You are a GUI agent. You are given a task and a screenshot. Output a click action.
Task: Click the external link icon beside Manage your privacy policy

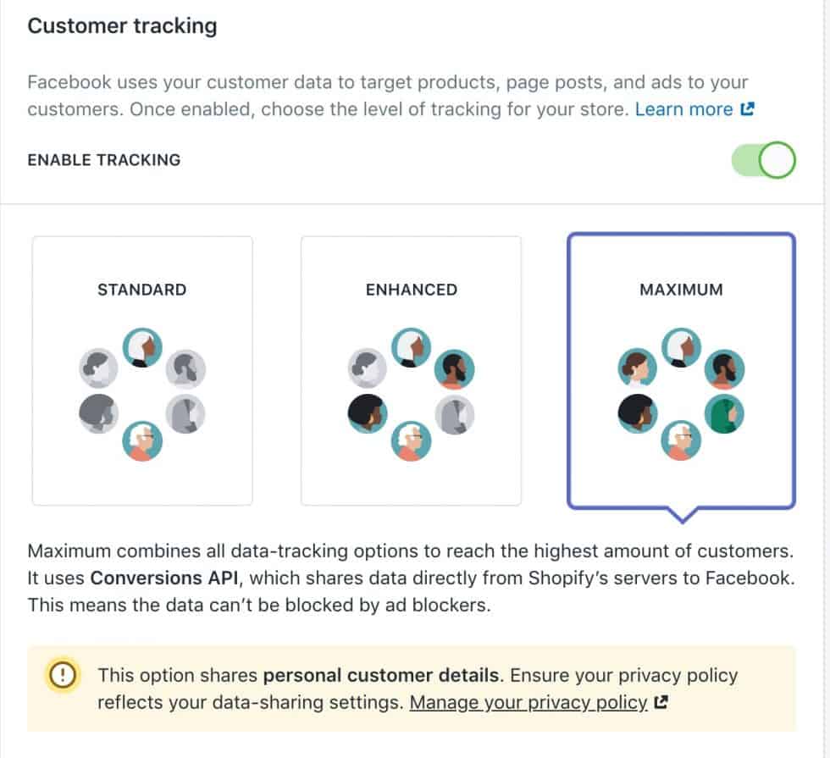pos(662,702)
